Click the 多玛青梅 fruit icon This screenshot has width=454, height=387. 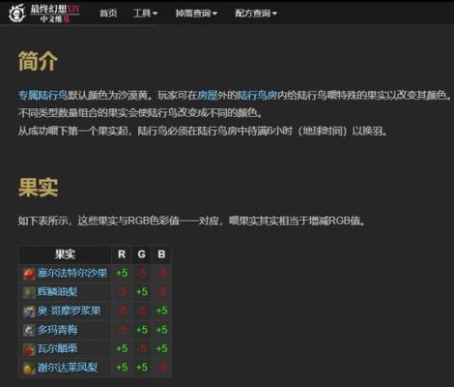pos(29,330)
